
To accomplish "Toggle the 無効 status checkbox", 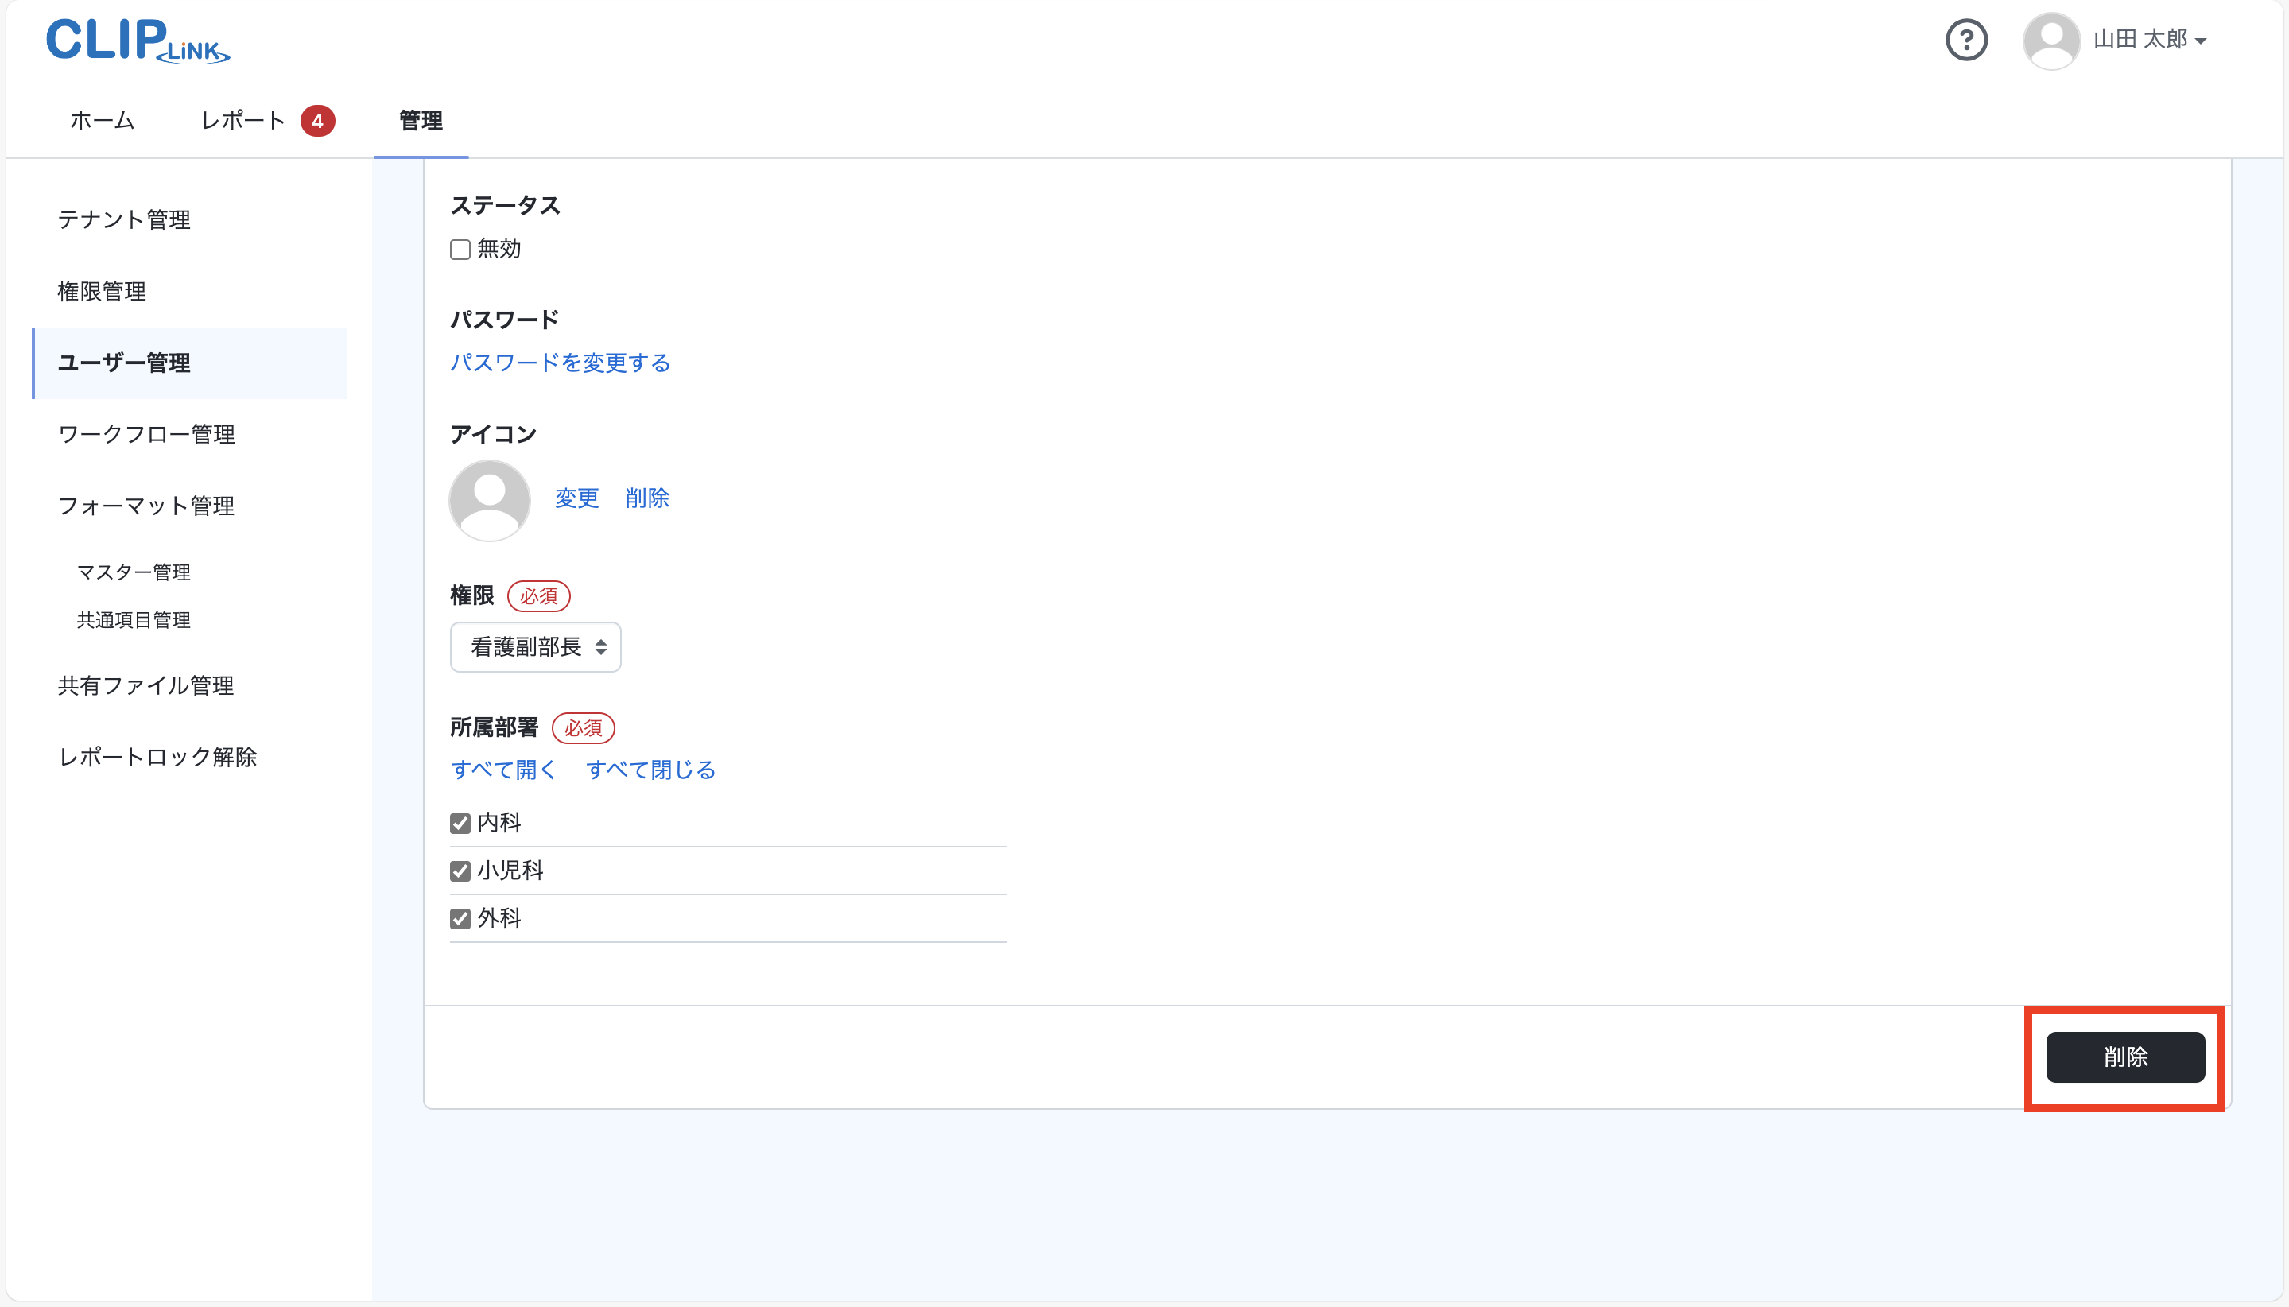I will (x=460, y=250).
